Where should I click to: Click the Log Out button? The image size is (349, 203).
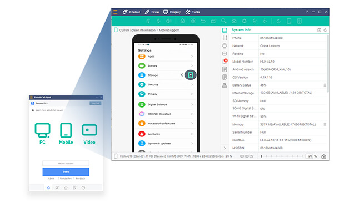(95, 103)
